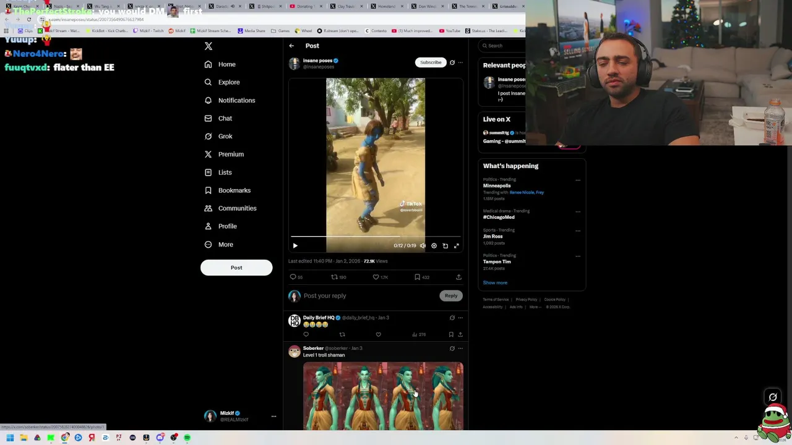Open YouTube bookmark in bookmarks bar
792x445 pixels.
click(x=450, y=31)
